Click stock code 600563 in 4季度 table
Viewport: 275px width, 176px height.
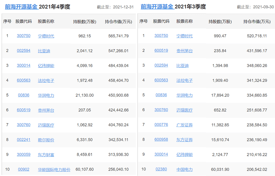click(x=24, y=80)
